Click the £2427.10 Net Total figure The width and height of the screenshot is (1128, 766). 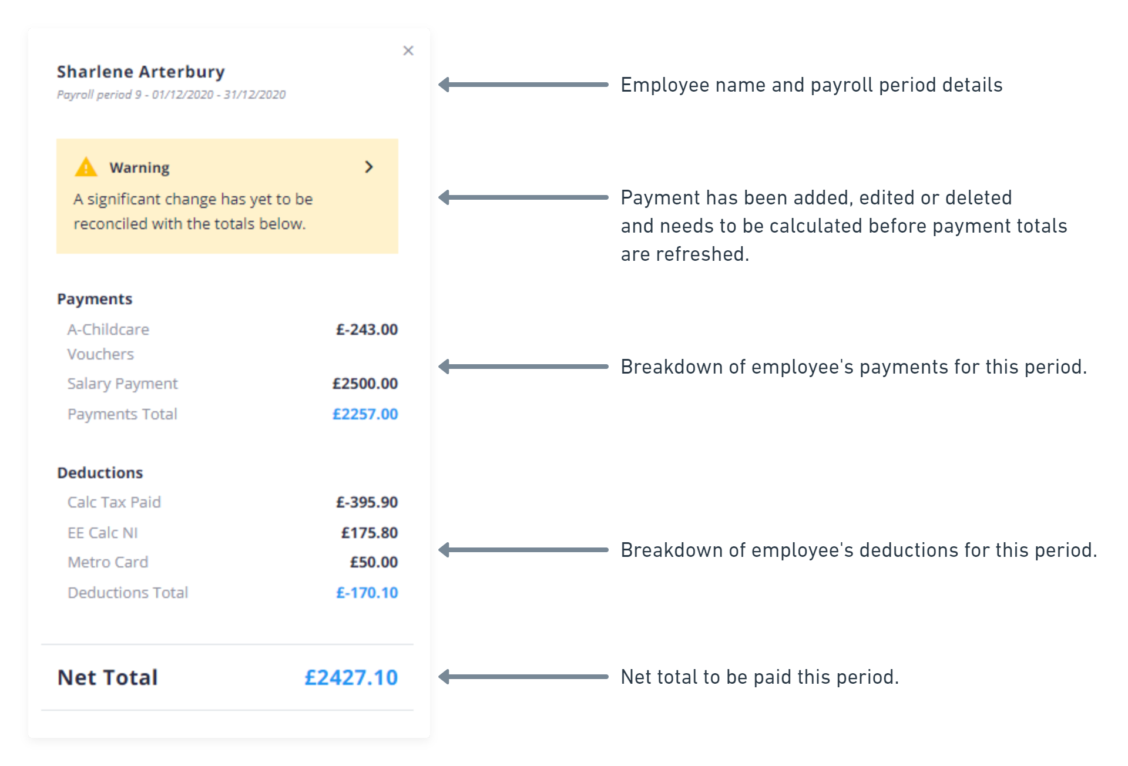point(351,677)
